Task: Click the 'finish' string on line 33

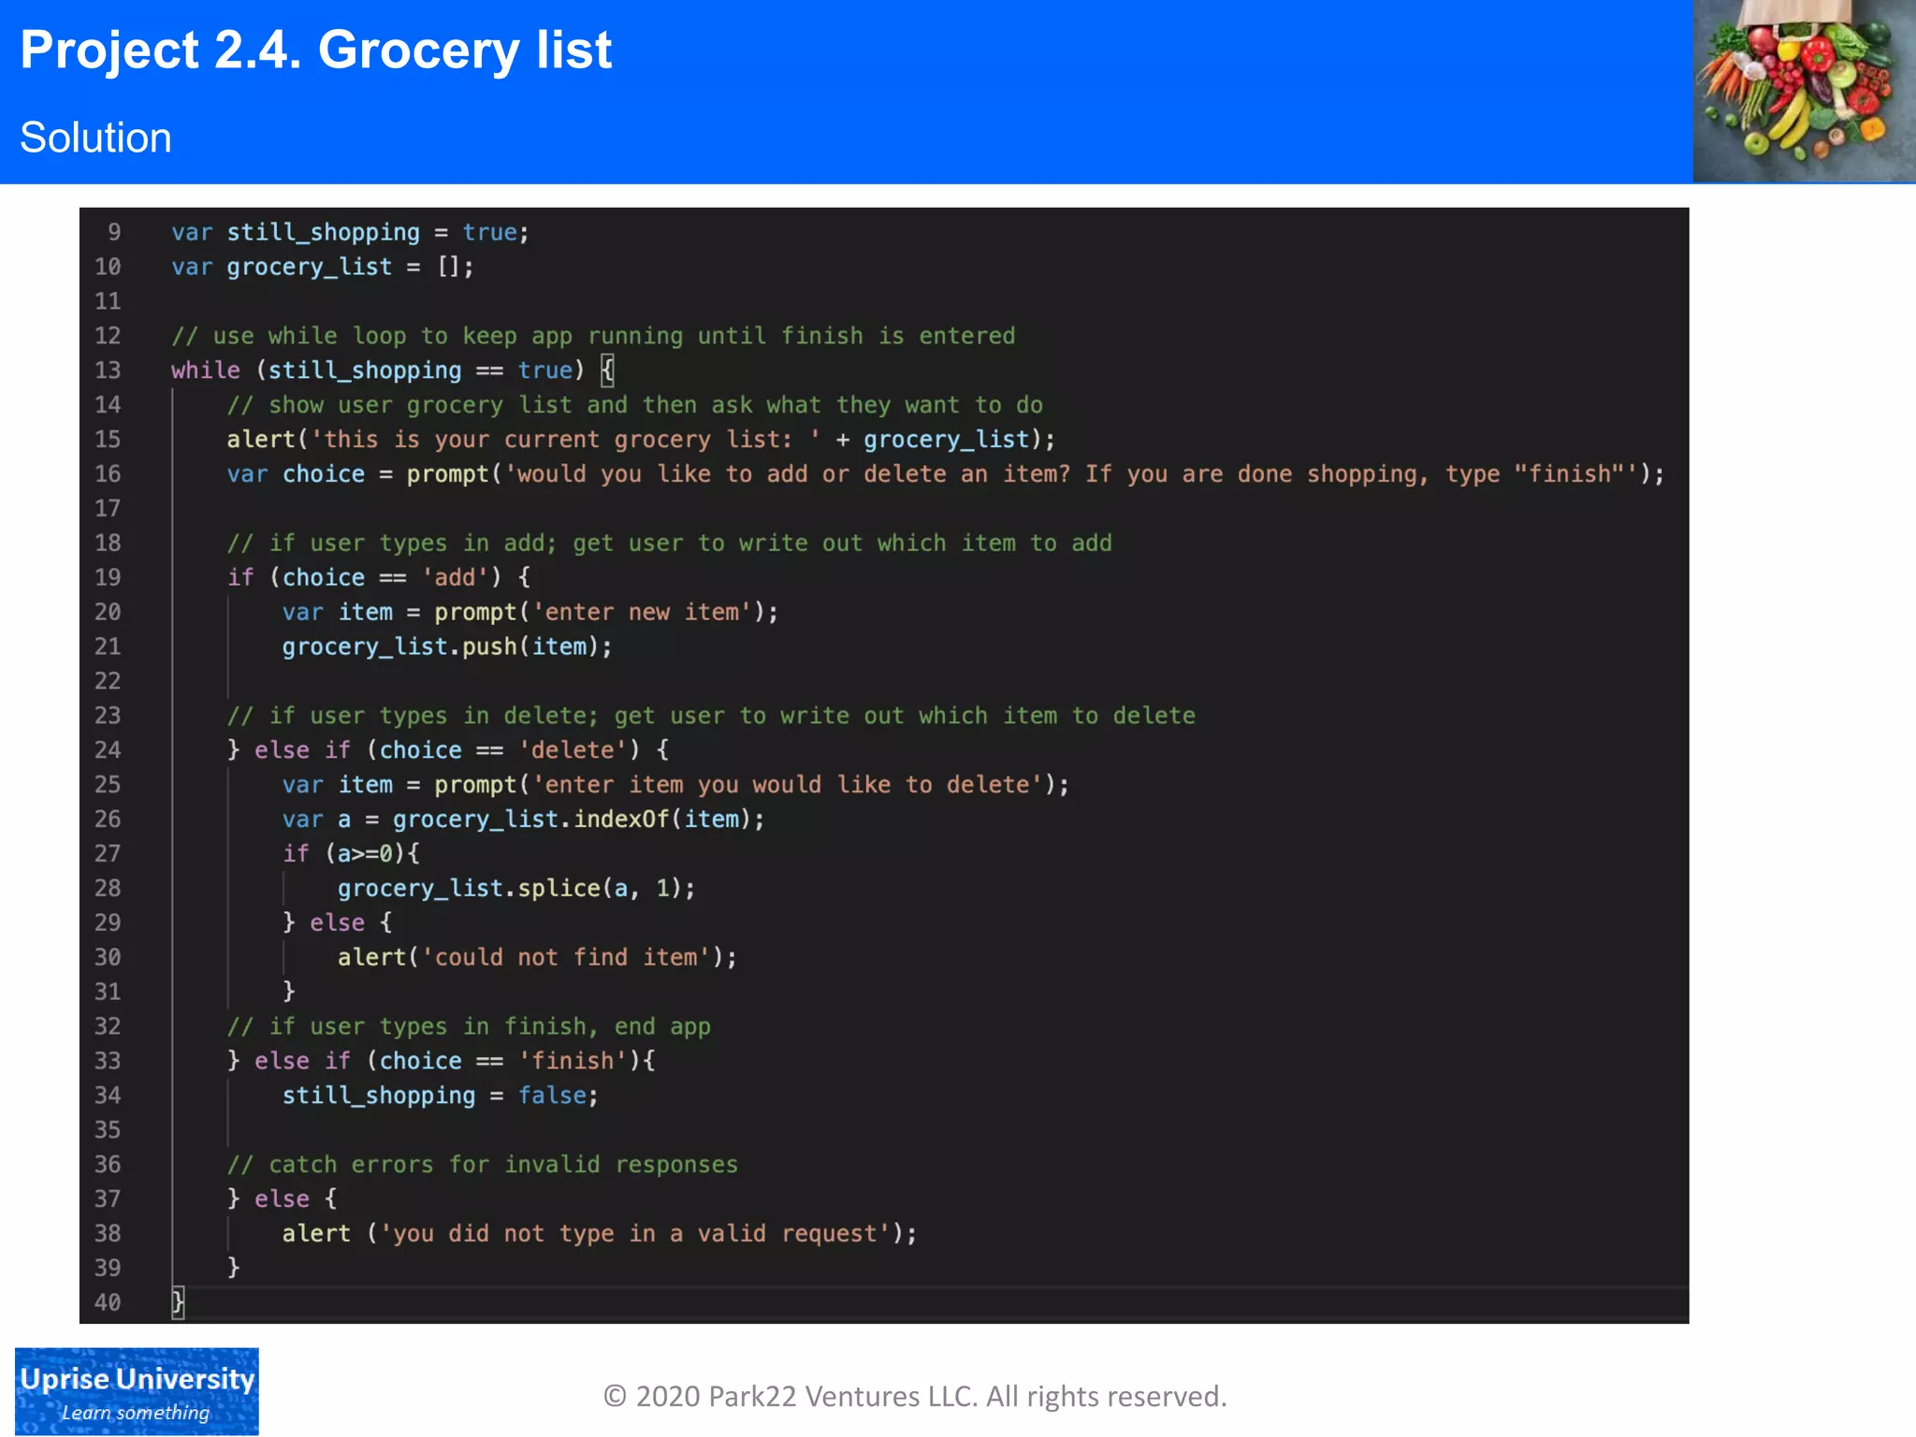Action: [573, 1061]
